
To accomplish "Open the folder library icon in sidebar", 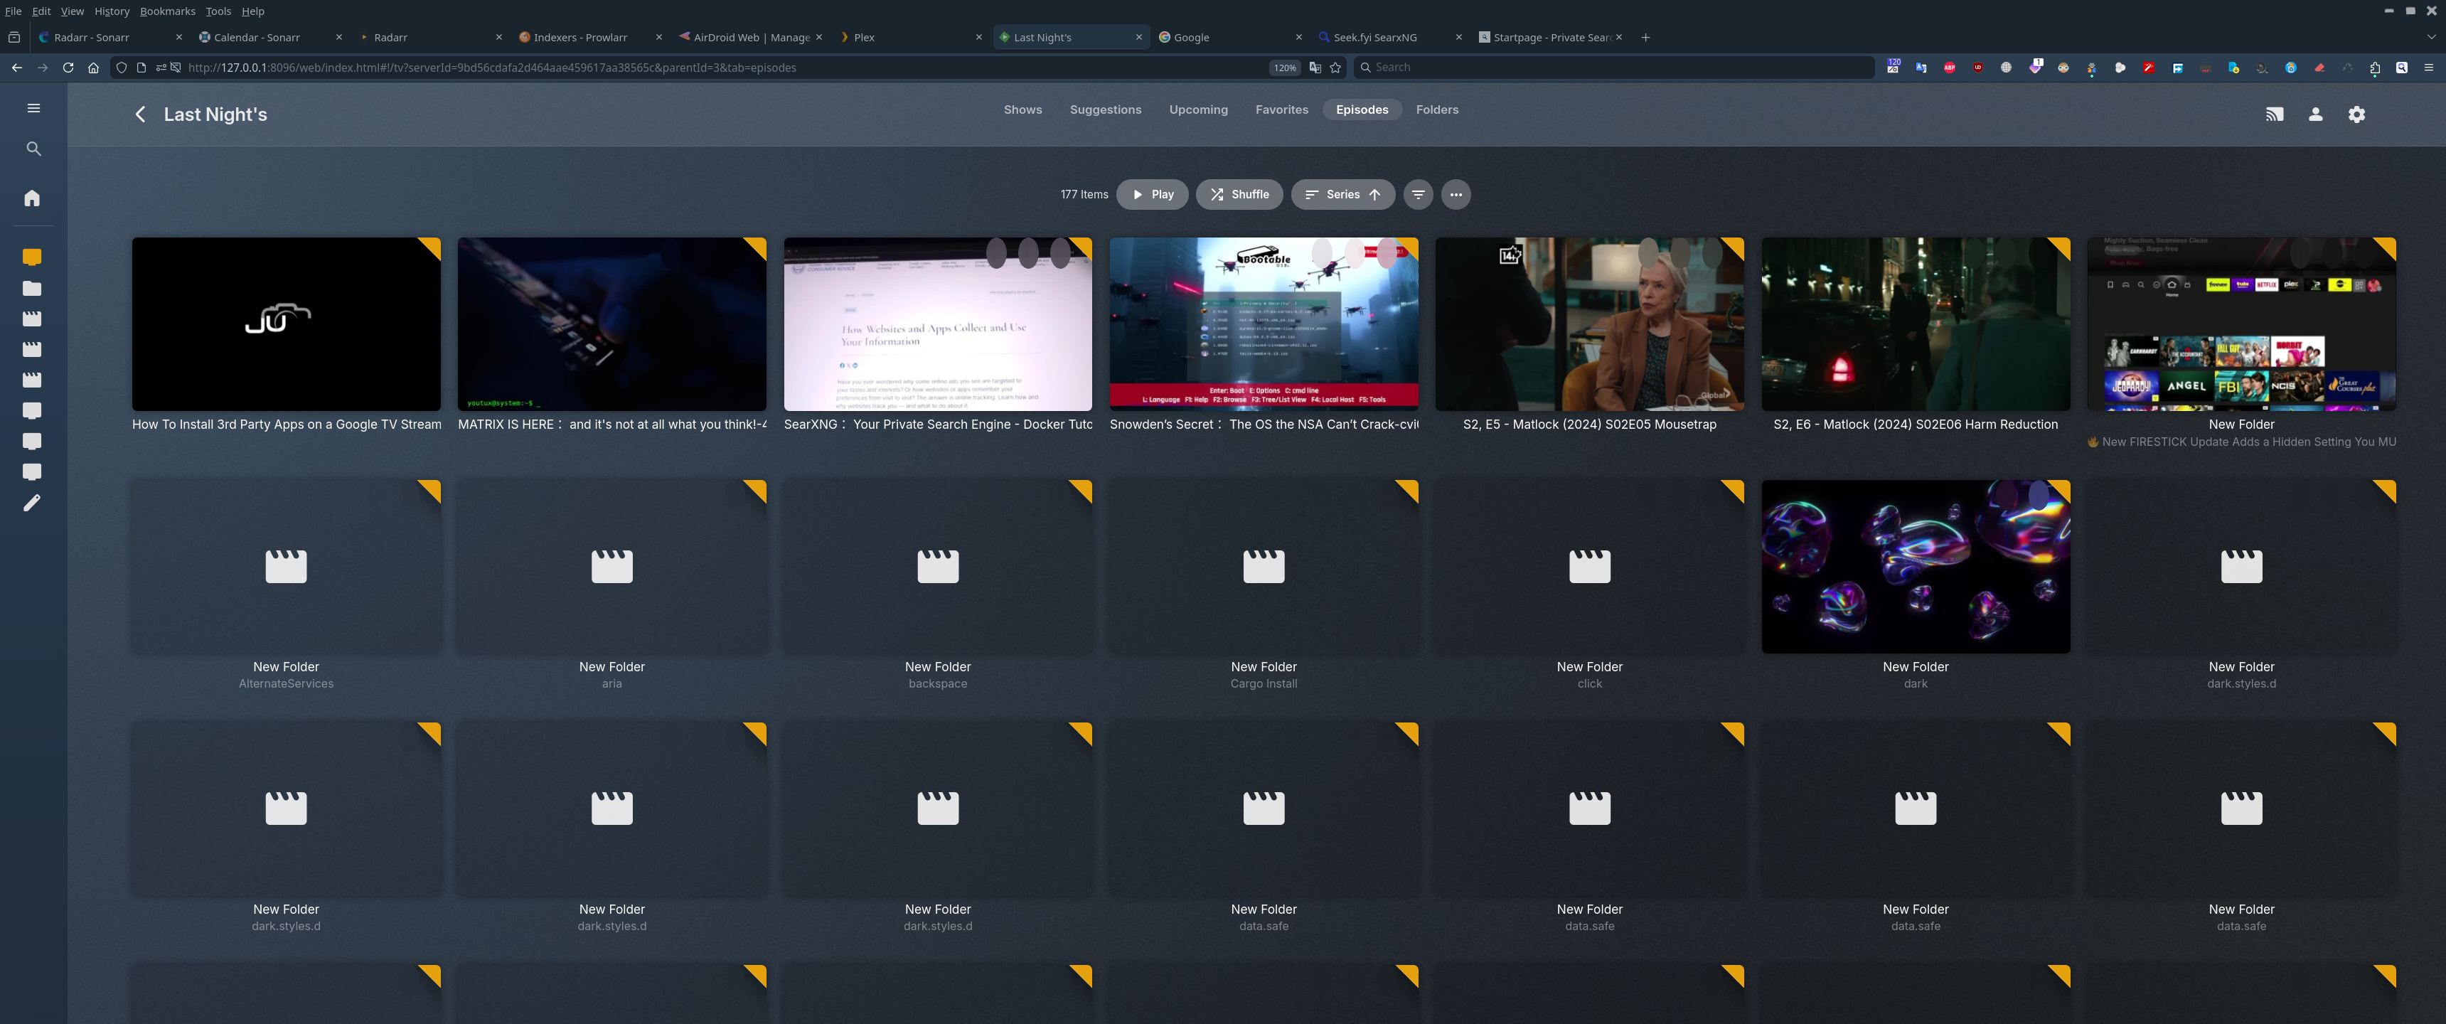I will coord(32,288).
